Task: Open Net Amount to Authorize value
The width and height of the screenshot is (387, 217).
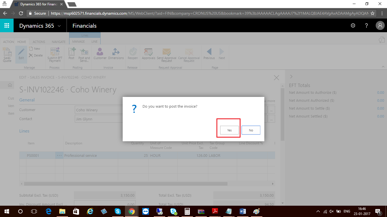Action: [x=380, y=92]
